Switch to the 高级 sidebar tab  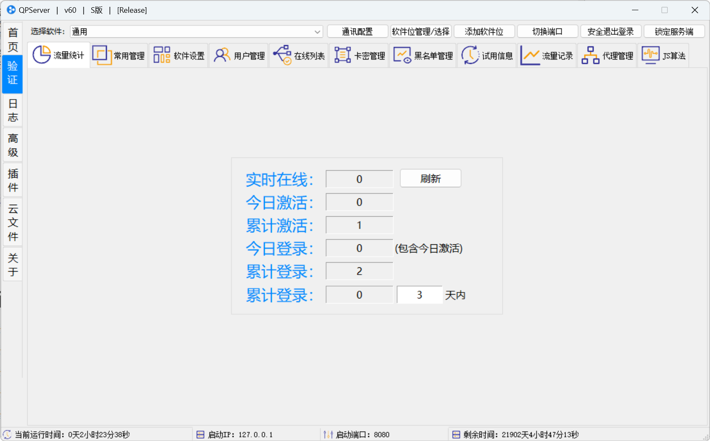pos(12,144)
